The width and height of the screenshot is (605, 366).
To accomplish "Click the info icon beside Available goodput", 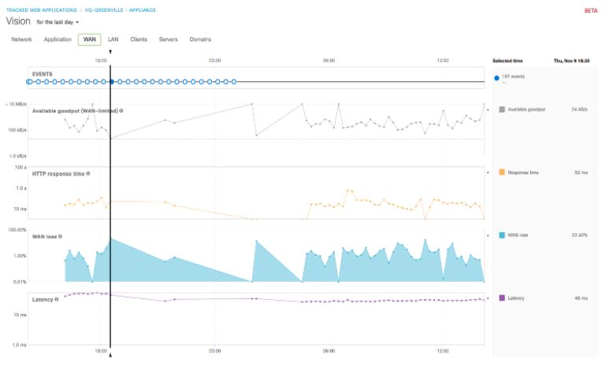I will click(x=121, y=111).
